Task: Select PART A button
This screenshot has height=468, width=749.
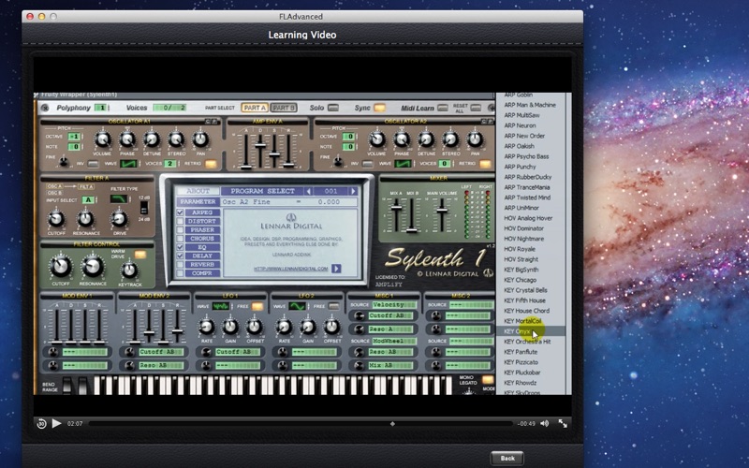Action: (x=255, y=108)
